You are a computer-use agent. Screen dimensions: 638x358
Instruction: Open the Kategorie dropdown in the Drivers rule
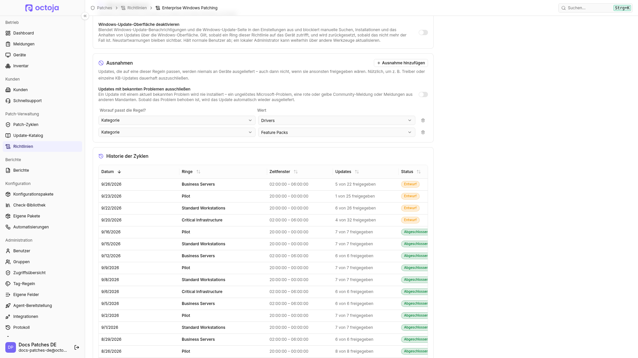(x=177, y=120)
